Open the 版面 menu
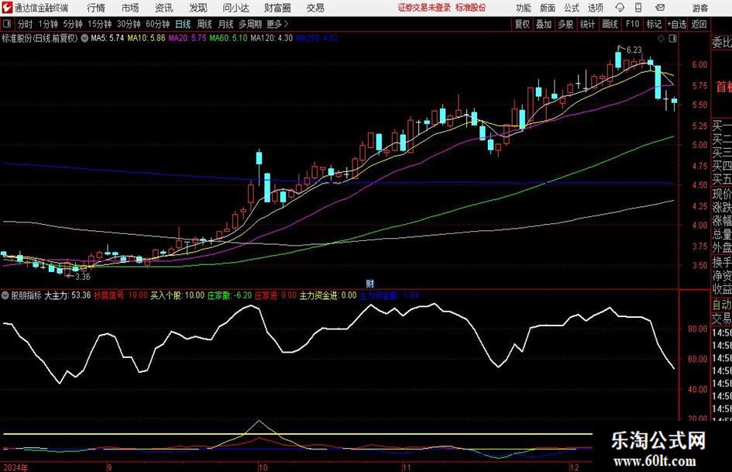 click(547, 8)
